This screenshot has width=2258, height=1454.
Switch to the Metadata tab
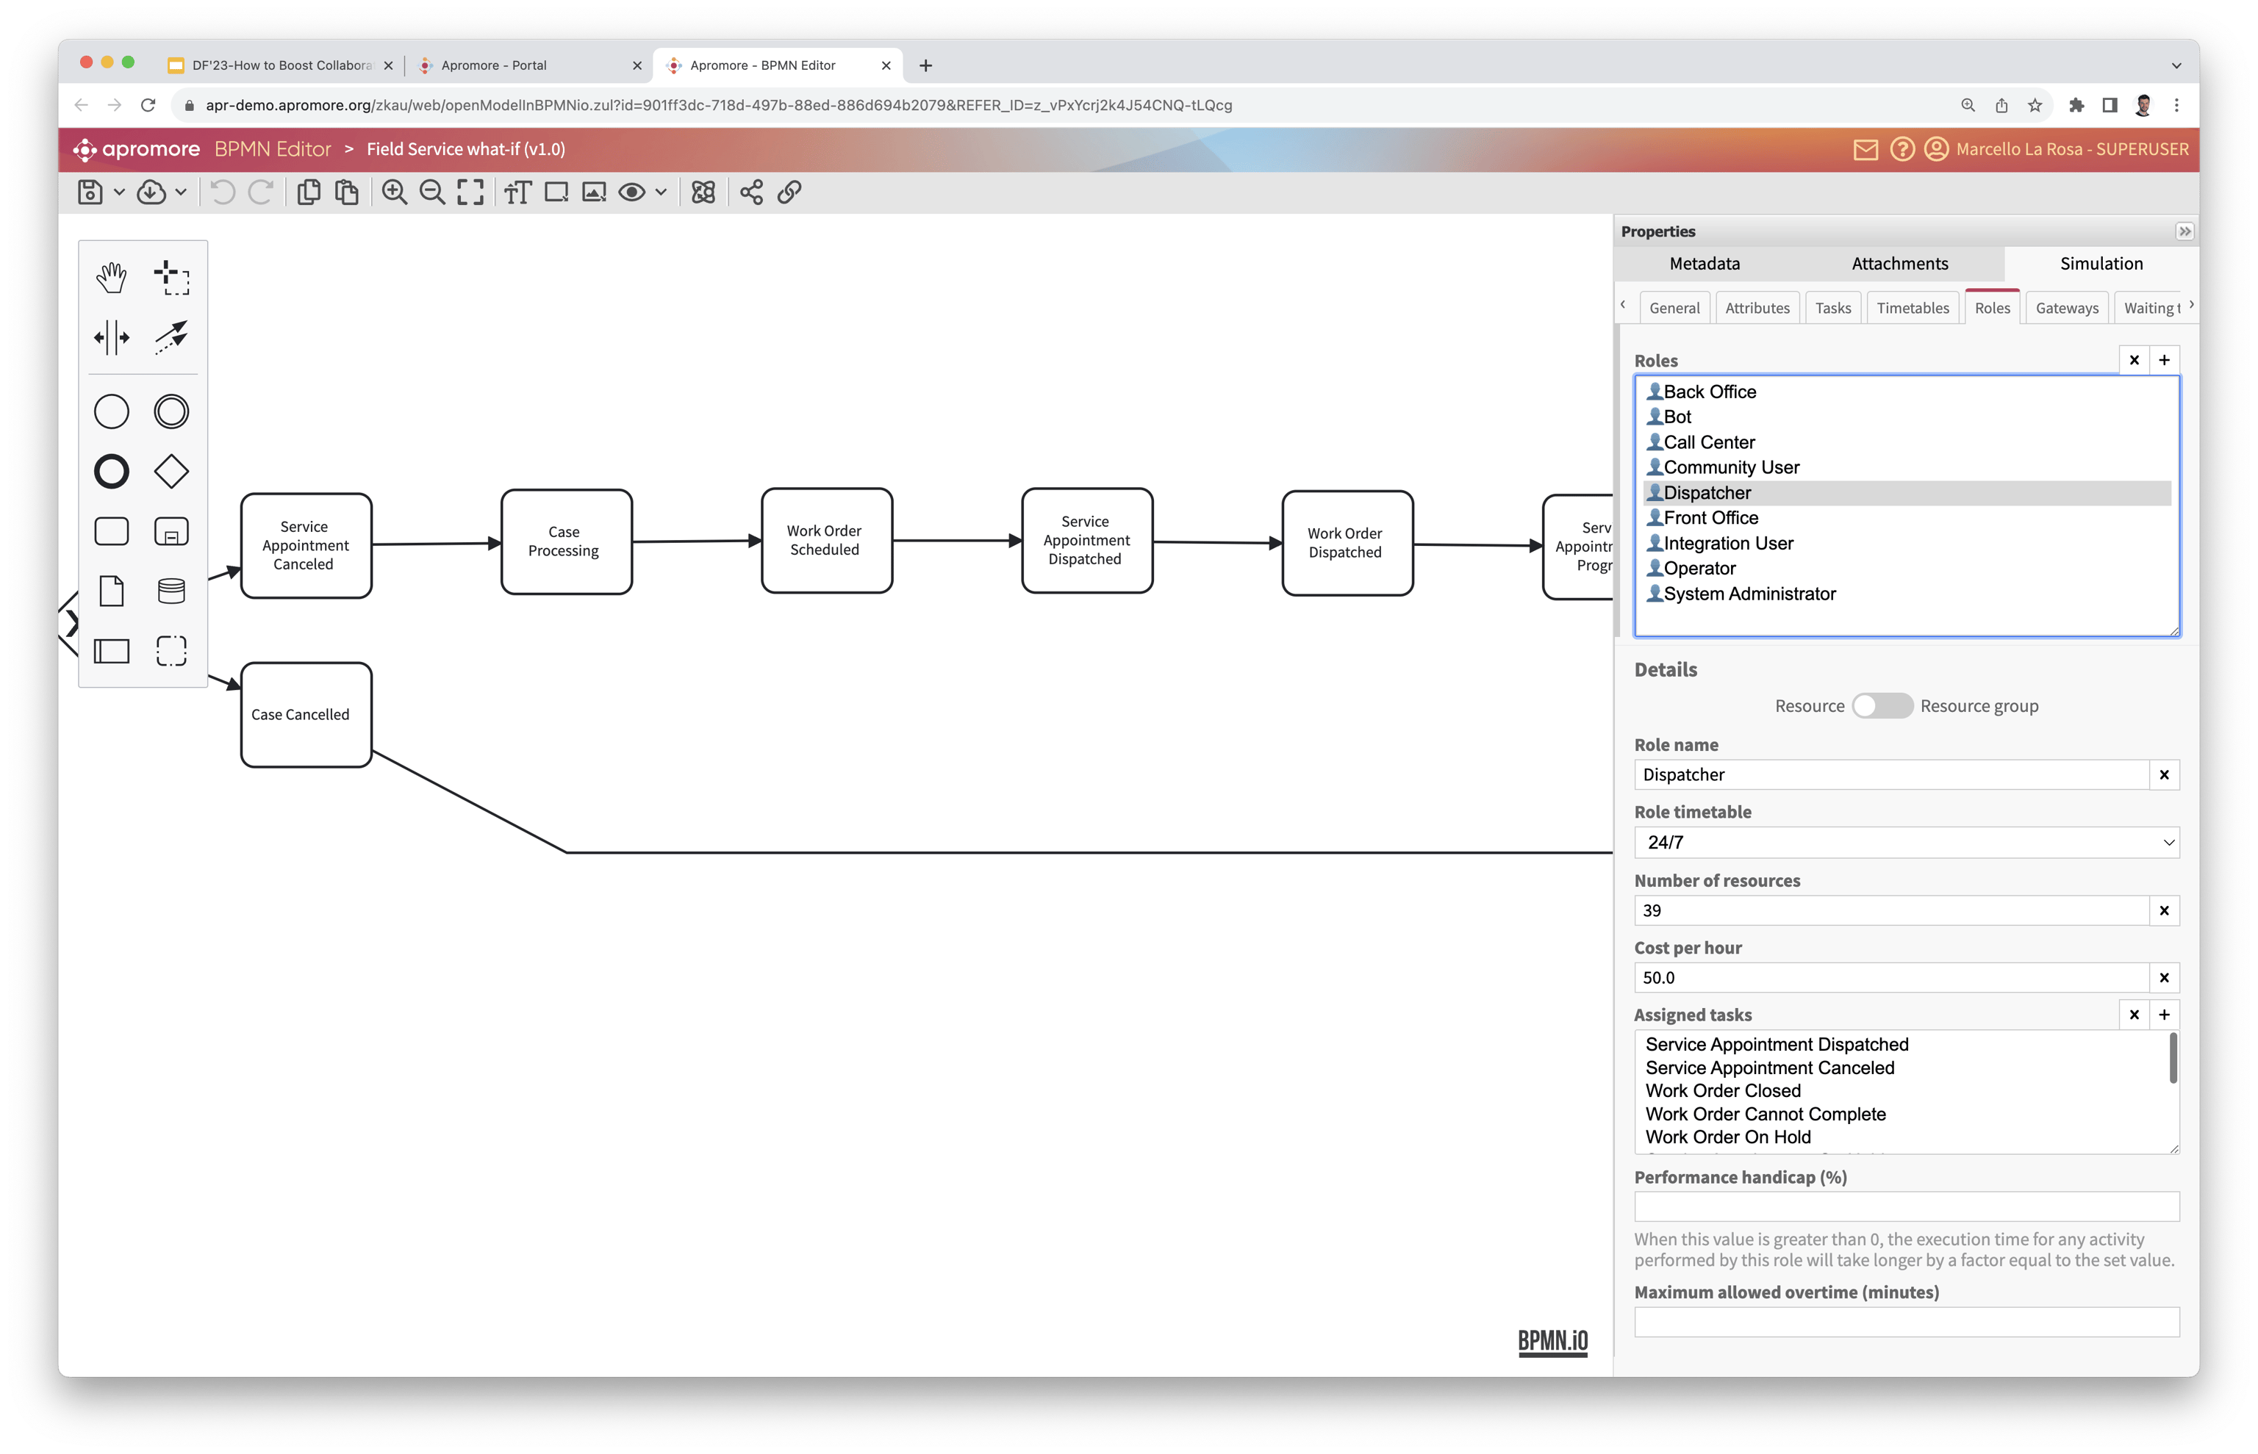pyautogui.click(x=1704, y=264)
